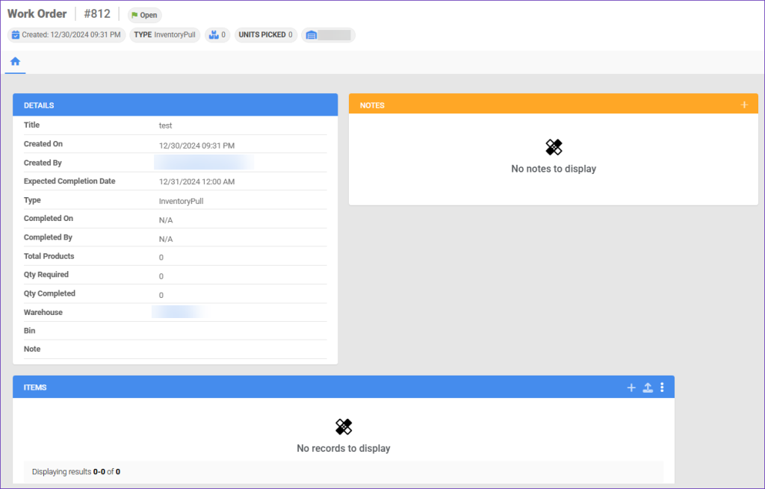The width and height of the screenshot is (765, 489).
Task: Click the flag icon on the Open badge
Action: [135, 15]
